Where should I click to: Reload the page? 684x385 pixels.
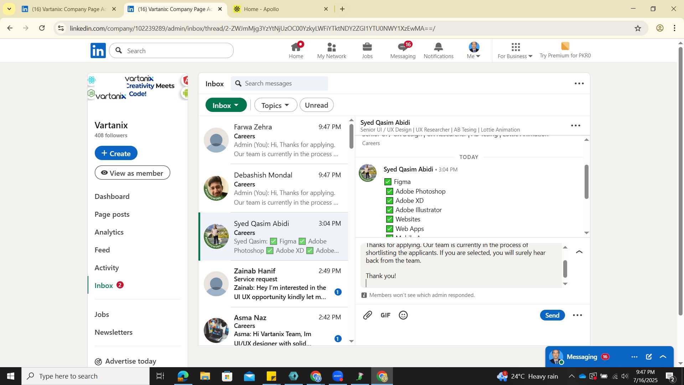42,28
